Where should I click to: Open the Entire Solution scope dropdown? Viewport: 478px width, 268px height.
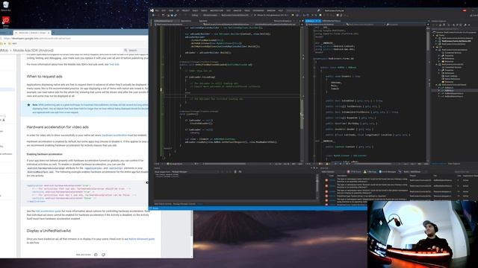(x=333, y=172)
